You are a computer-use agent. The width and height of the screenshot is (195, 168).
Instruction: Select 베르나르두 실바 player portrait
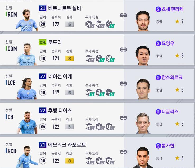coord(27,20)
